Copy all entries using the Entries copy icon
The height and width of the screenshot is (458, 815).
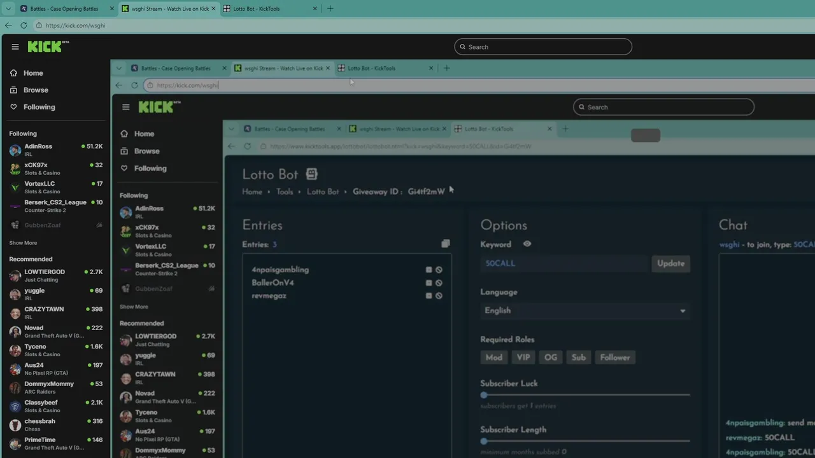click(446, 244)
